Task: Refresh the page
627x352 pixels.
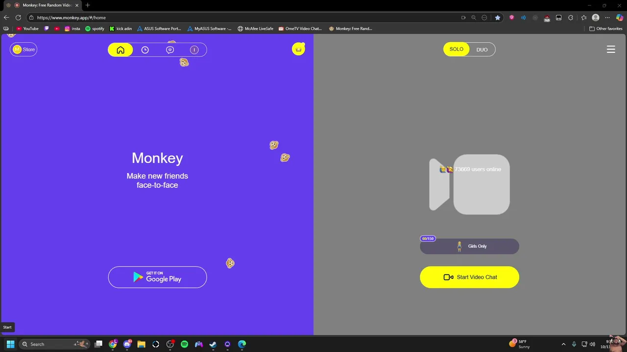Action: pyautogui.click(x=18, y=18)
